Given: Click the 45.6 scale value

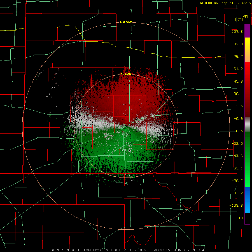Looking at the screenshot, I should 238,81.
